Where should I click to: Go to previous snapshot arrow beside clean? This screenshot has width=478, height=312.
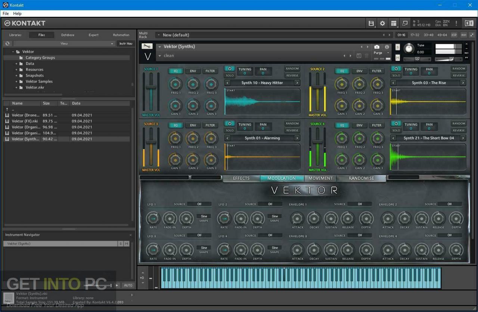point(344,56)
